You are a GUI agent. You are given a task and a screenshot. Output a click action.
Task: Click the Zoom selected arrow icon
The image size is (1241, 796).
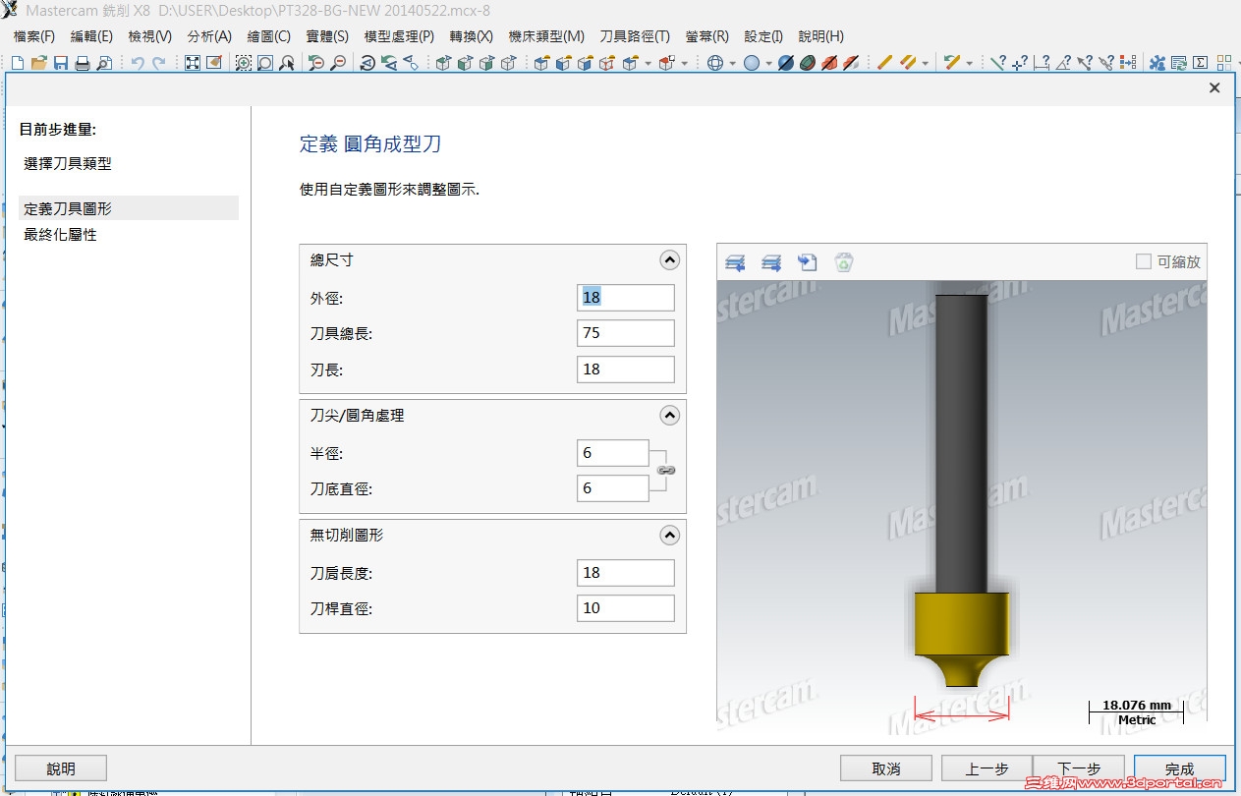pos(287,63)
